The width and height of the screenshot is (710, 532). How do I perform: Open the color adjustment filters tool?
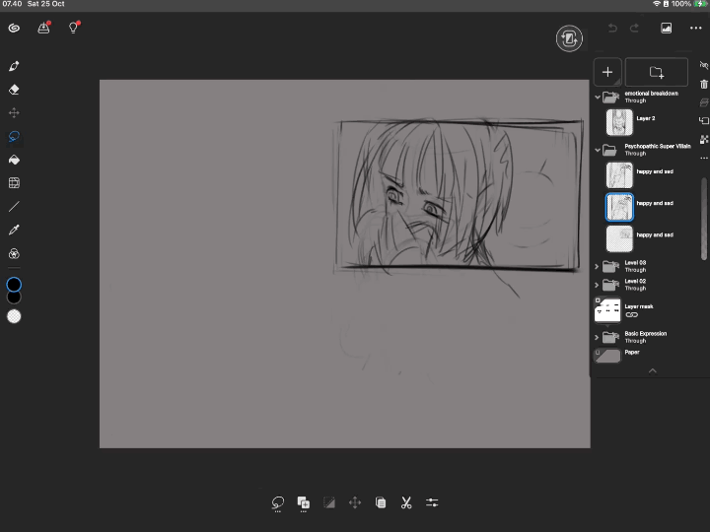14,253
